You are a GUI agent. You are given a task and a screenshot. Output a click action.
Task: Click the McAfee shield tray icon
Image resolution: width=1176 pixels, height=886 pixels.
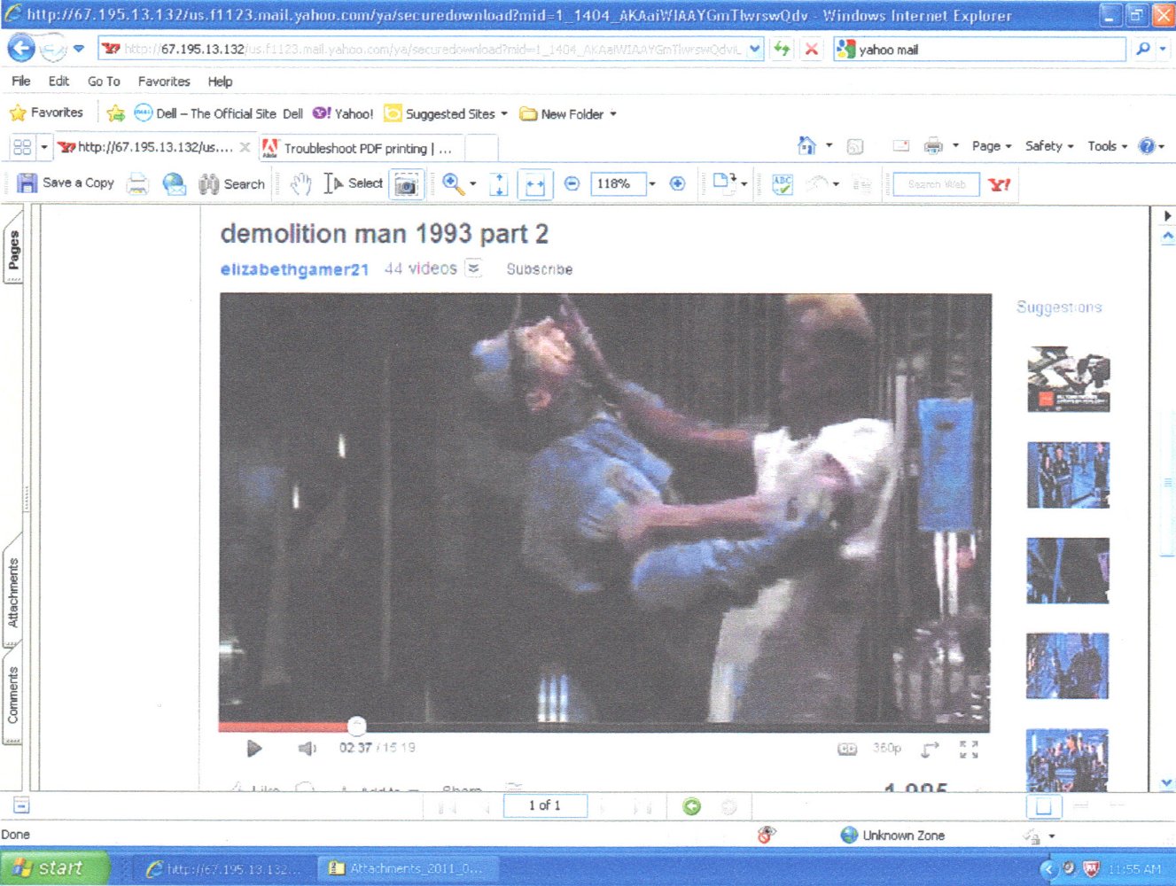click(x=1091, y=869)
